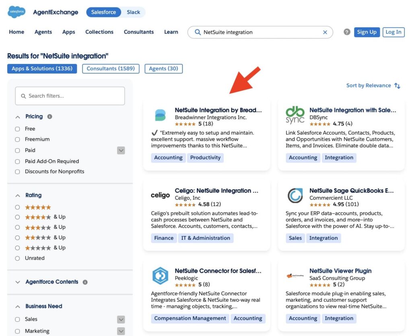412x336 pixels.
Task: Collapse the Rating filter section
Action: tap(18, 196)
